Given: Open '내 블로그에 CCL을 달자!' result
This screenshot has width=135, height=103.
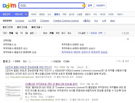Looking at the screenshot, I should [x=51, y=84].
